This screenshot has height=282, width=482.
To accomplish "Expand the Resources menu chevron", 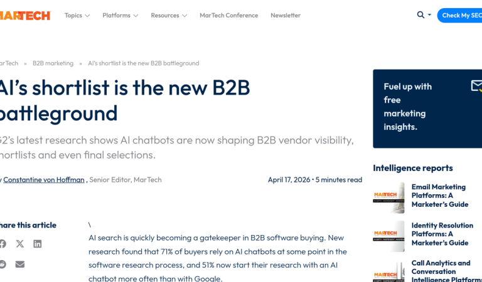I will click(x=185, y=16).
